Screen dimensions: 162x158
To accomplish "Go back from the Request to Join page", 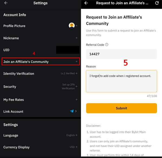I will click(x=86, y=3).
